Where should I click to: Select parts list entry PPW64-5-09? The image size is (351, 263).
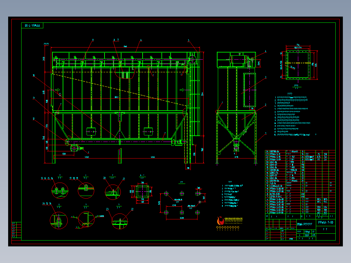[275, 159]
